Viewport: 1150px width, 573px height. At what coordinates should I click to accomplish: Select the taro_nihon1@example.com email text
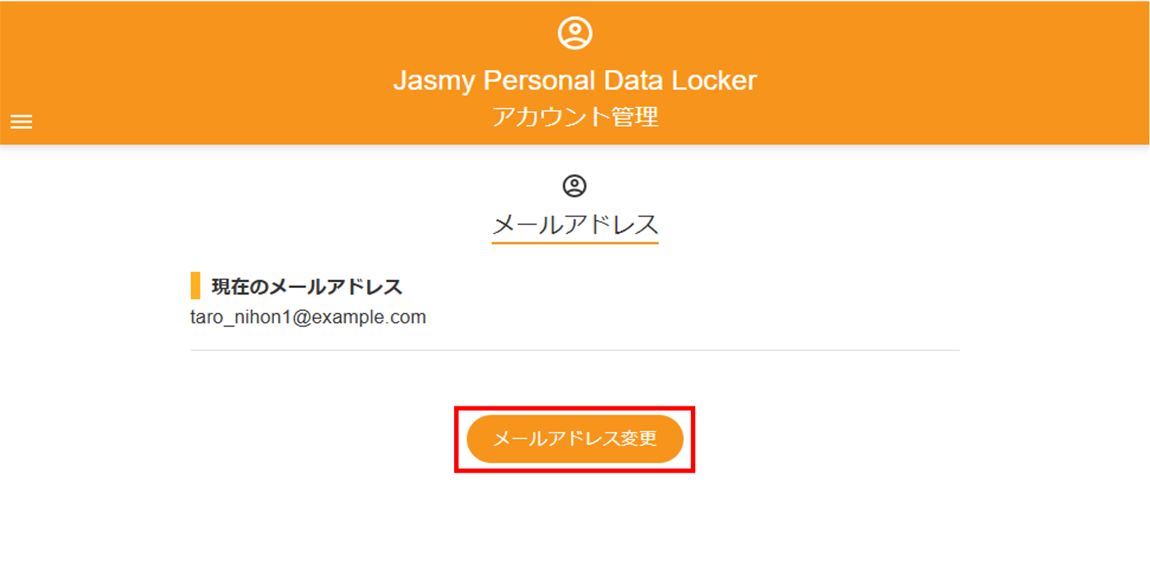tap(308, 318)
